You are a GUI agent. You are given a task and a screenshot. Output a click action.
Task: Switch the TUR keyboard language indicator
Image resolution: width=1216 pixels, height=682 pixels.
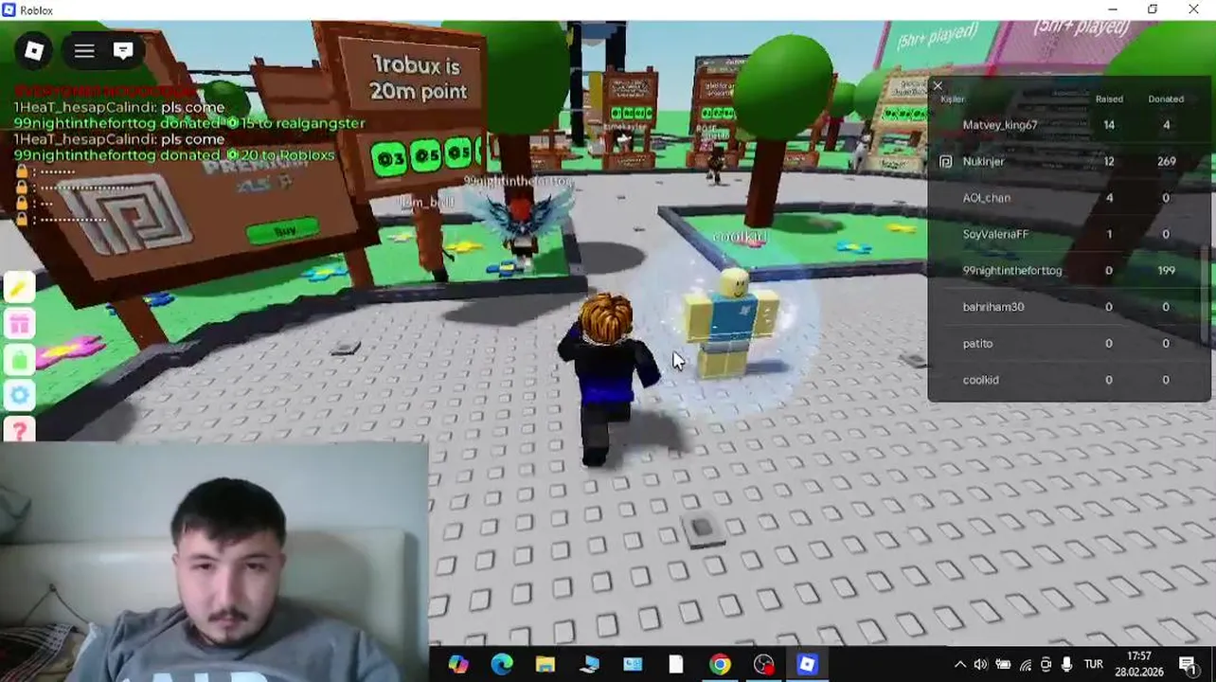click(x=1094, y=665)
